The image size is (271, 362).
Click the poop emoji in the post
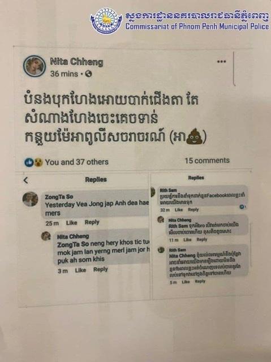tap(194, 136)
